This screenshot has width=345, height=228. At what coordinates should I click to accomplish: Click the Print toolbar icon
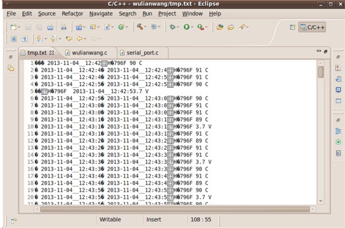50,27
